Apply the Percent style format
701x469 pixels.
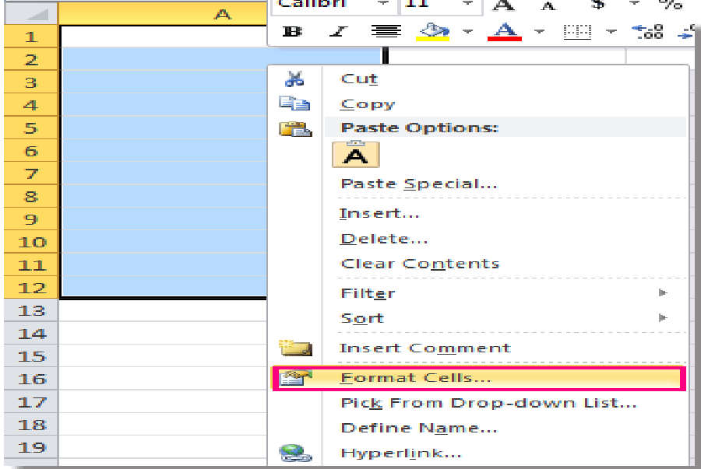point(671,5)
